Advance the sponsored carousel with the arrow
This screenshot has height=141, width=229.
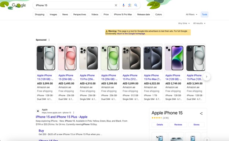click(207, 77)
